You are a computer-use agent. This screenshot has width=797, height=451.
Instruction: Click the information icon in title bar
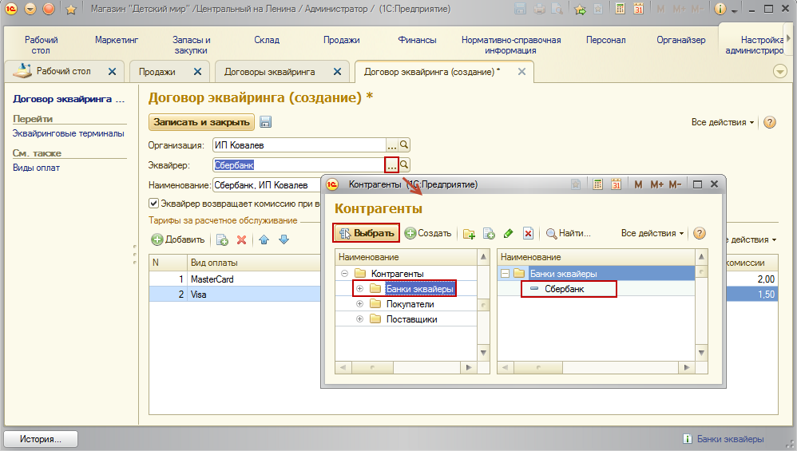pyautogui.click(x=720, y=9)
